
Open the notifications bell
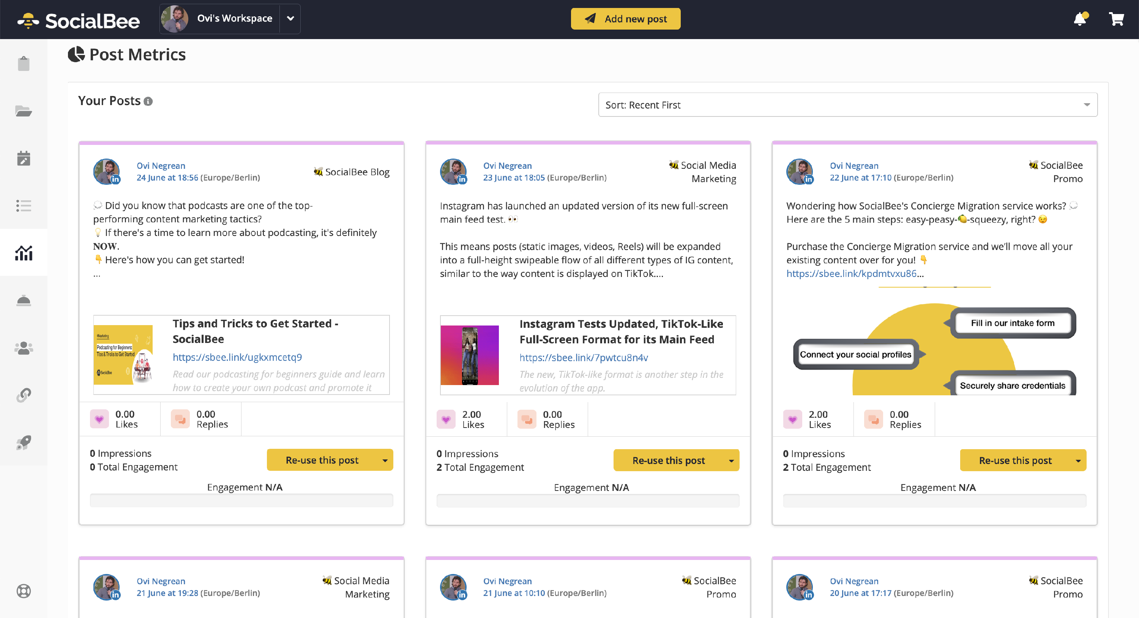[x=1081, y=19]
